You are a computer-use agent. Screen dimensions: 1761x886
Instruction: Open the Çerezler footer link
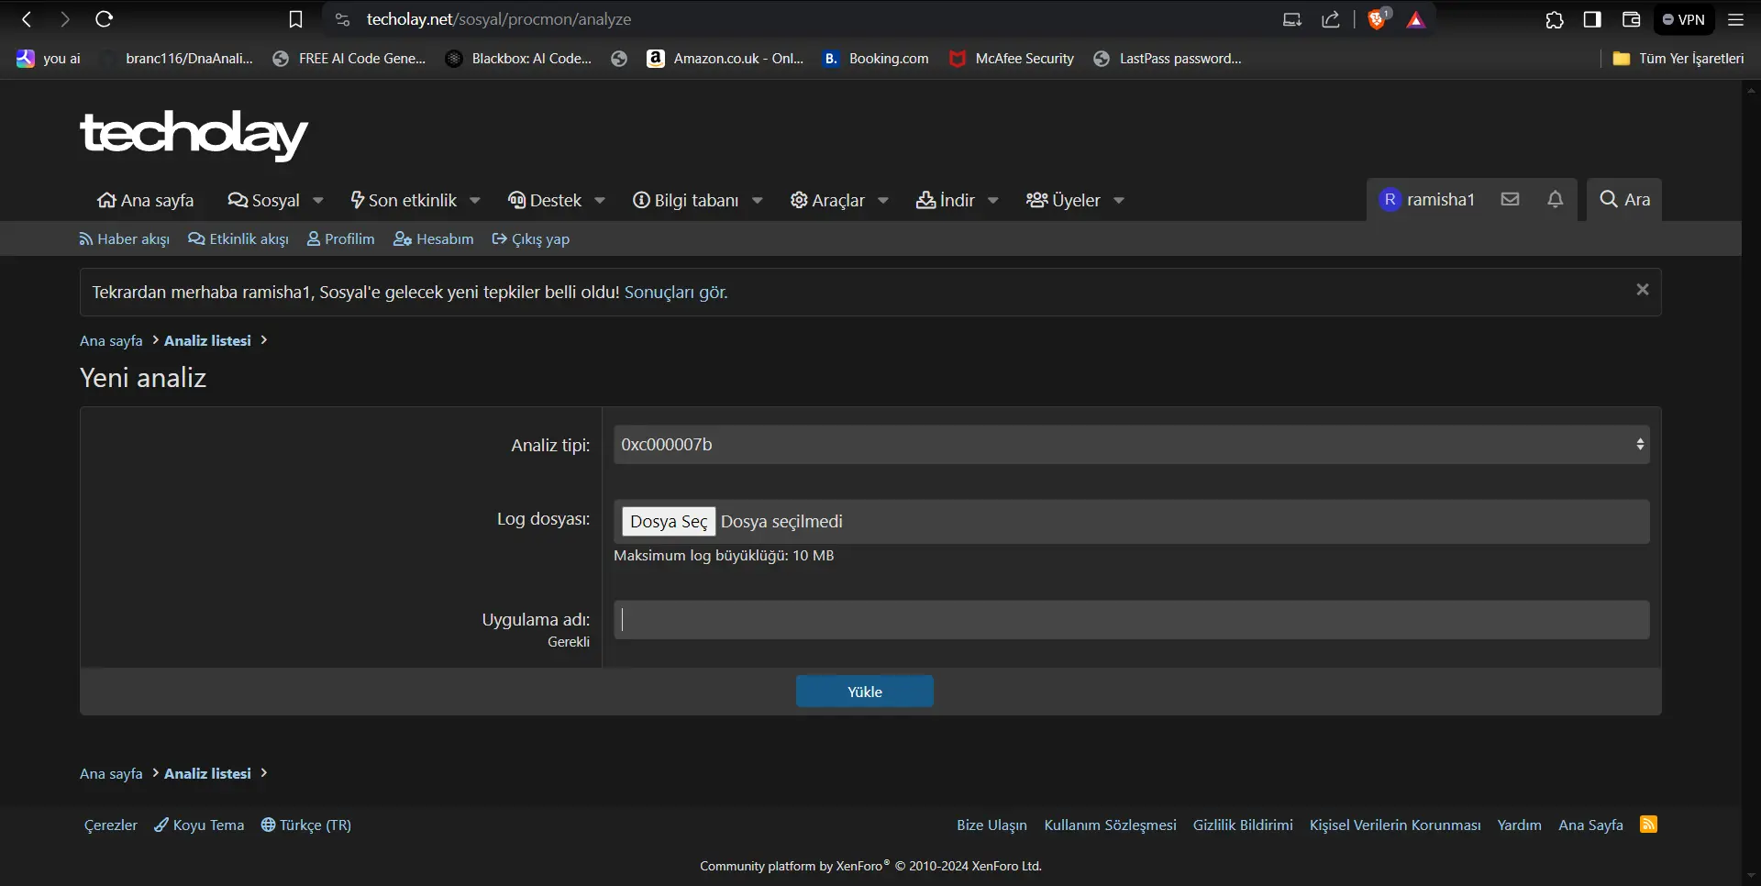click(111, 825)
